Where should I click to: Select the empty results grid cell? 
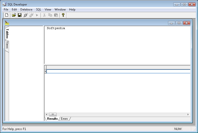point(118,72)
